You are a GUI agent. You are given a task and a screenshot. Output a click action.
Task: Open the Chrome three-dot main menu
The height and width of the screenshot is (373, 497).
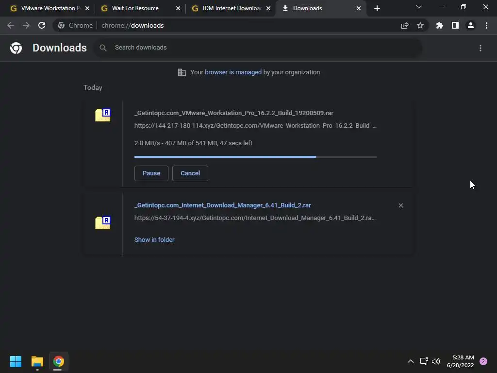(x=486, y=25)
